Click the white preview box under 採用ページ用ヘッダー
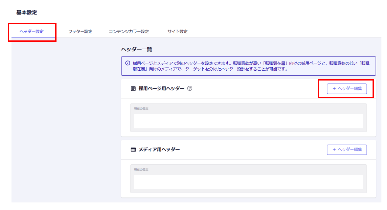The width and height of the screenshot is (387, 210). 248,121
